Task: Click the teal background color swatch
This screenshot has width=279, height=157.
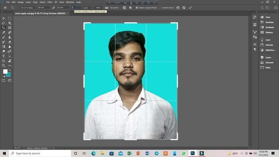Action: [x=9, y=75]
